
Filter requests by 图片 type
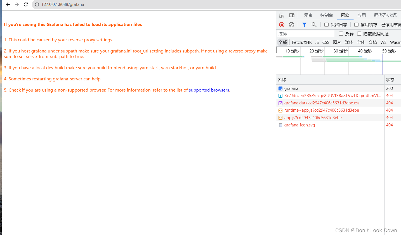pyautogui.click(x=337, y=42)
